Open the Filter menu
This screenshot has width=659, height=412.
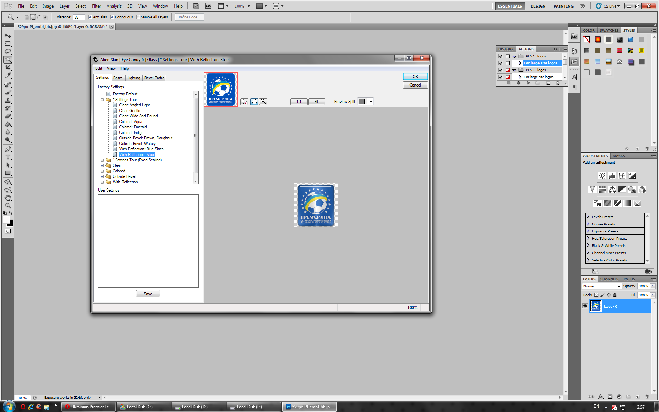click(96, 6)
